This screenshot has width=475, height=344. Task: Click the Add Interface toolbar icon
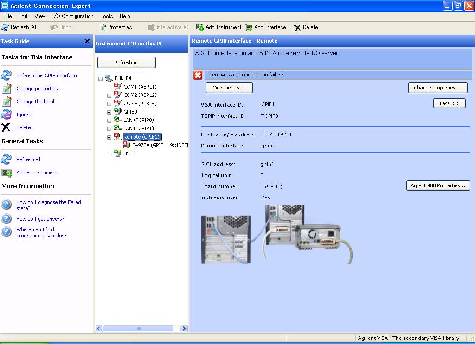(x=249, y=27)
